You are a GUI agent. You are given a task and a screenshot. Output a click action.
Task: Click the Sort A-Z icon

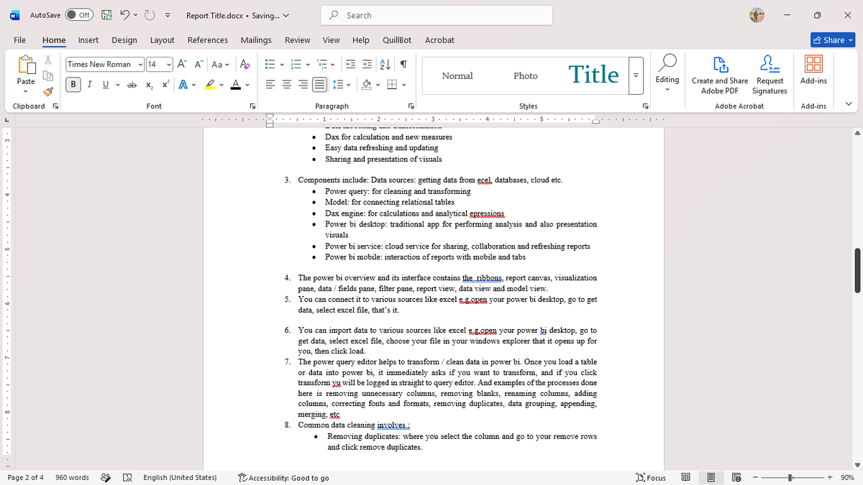click(385, 64)
